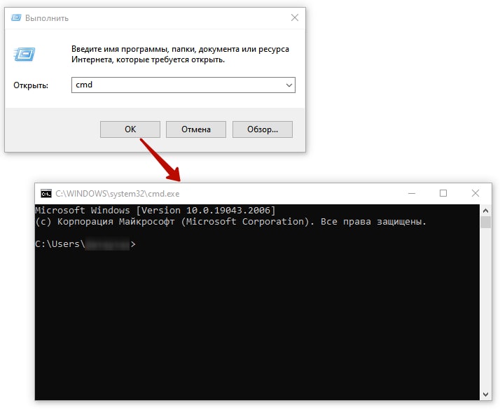Click the cmd.exe title bar icon

tap(46, 194)
